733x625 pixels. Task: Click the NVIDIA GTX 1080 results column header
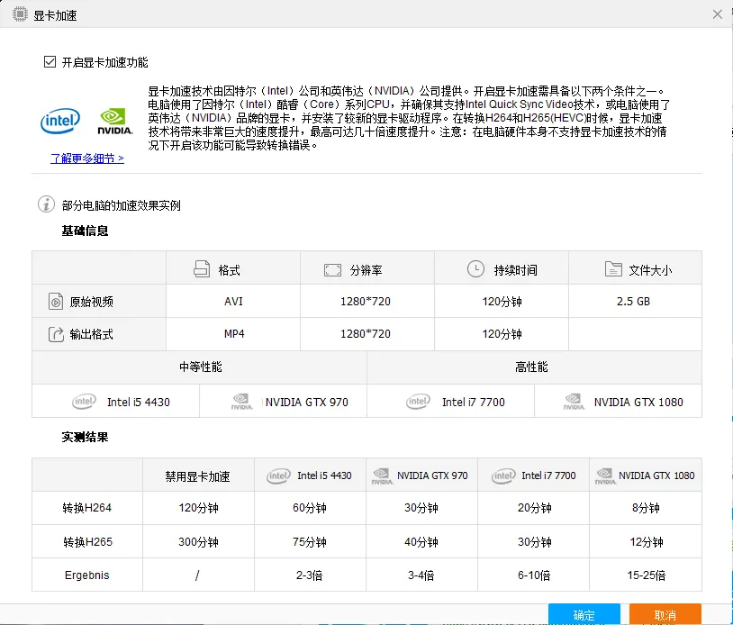(x=646, y=476)
